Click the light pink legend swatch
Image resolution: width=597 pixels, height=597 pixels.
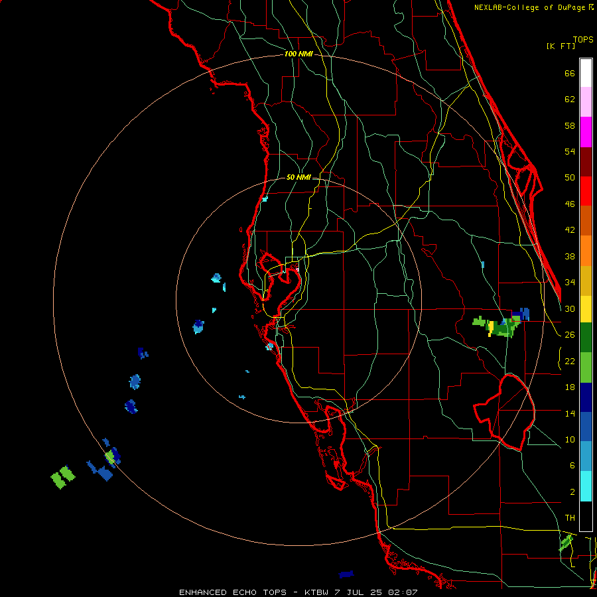pos(586,102)
